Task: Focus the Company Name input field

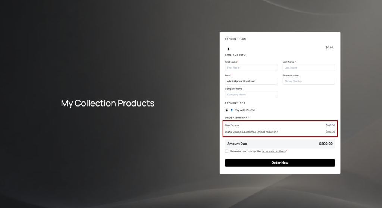Action: (251, 95)
